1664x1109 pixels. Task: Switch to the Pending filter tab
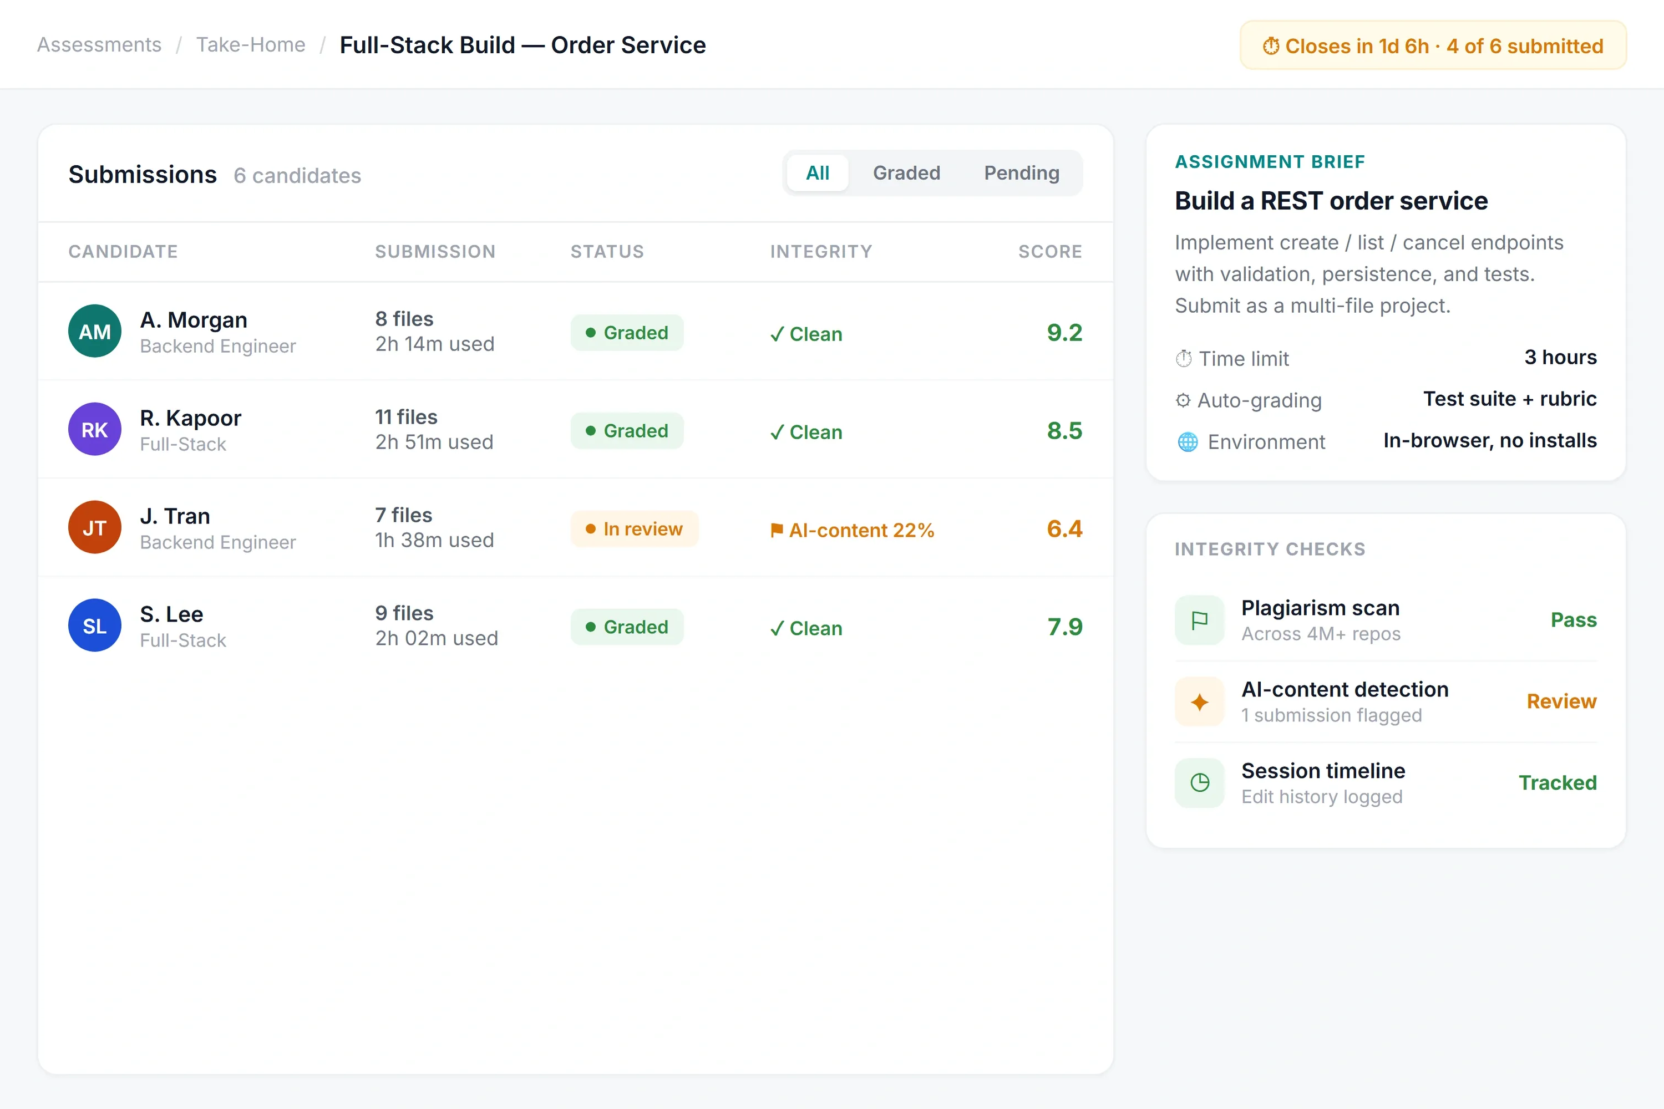[1022, 172]
